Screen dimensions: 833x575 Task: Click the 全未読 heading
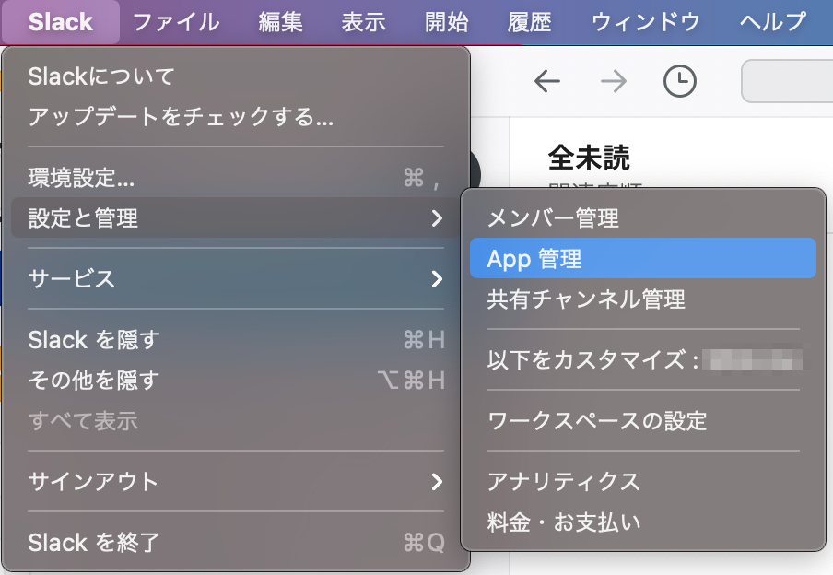click(x=589, y=158)
